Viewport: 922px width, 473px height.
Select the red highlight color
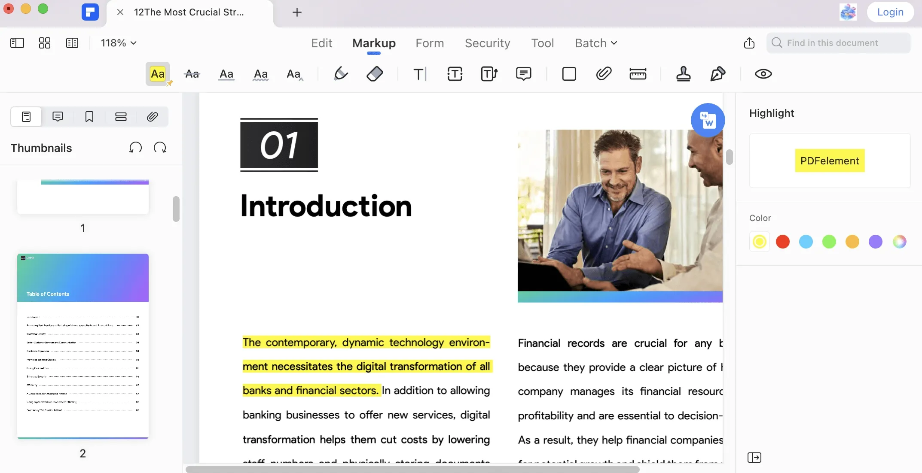point(783,242)
